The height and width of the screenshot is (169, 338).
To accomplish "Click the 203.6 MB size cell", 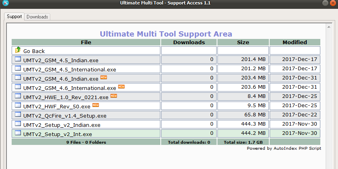I will [243, 87].
